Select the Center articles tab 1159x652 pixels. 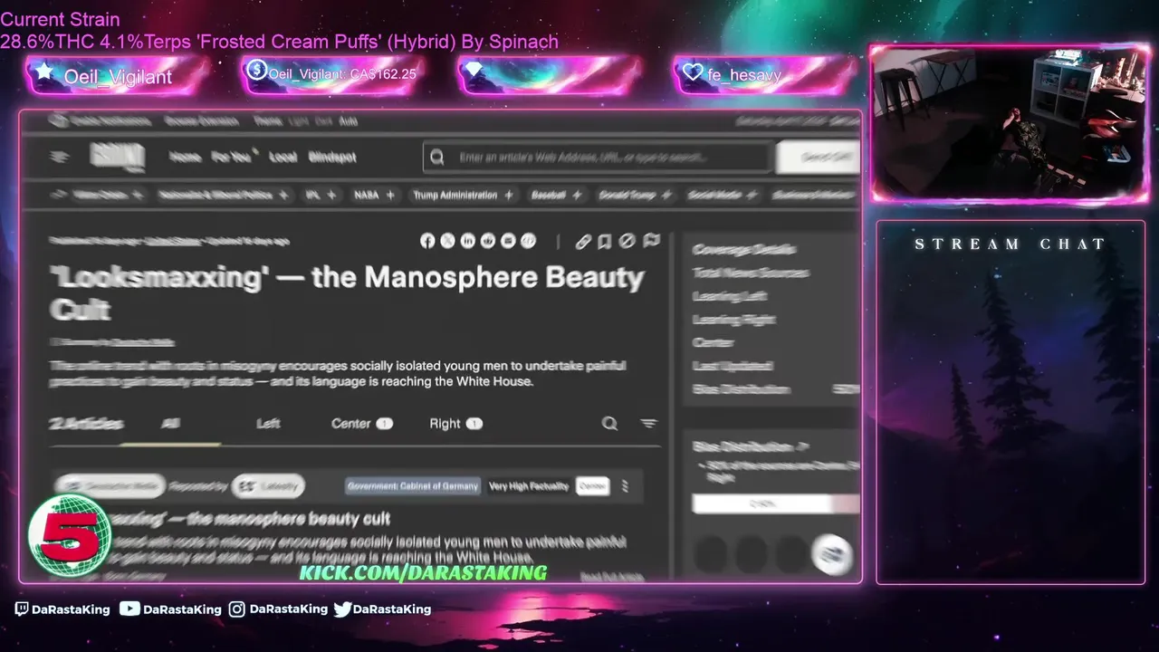(x=362, y=423)
